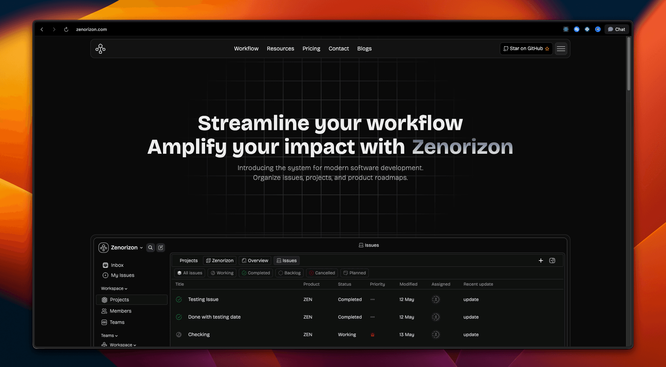The width and height of the screenshot is (666, 367).
Task: Click the plus icon to add issue
Action: coord(541,261)
